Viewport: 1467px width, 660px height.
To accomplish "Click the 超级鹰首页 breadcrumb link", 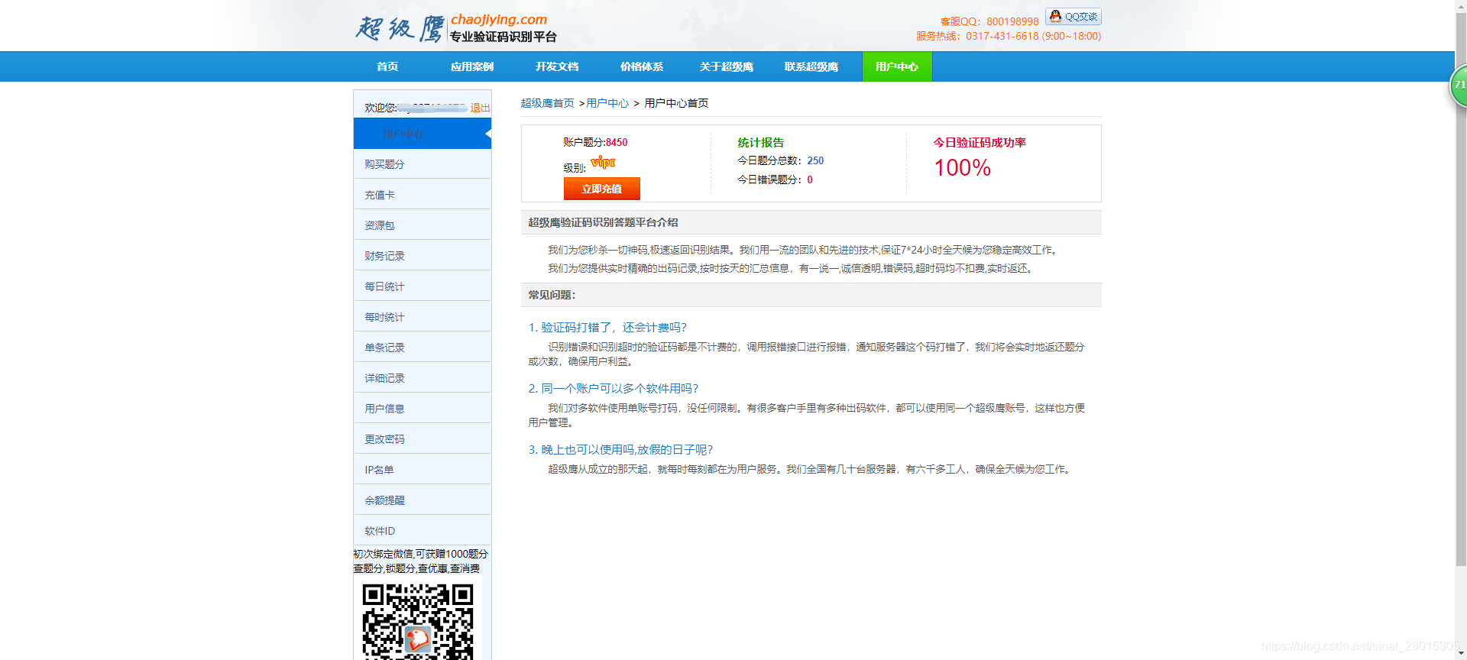I will click(547, 103).
